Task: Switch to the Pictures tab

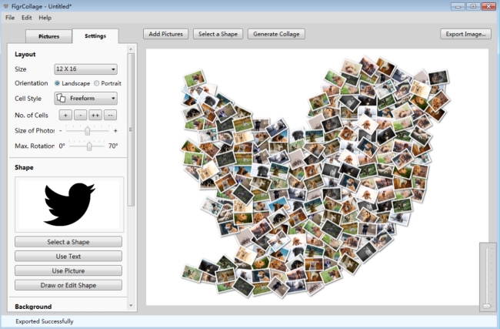Action: click(x=49, y=36)
